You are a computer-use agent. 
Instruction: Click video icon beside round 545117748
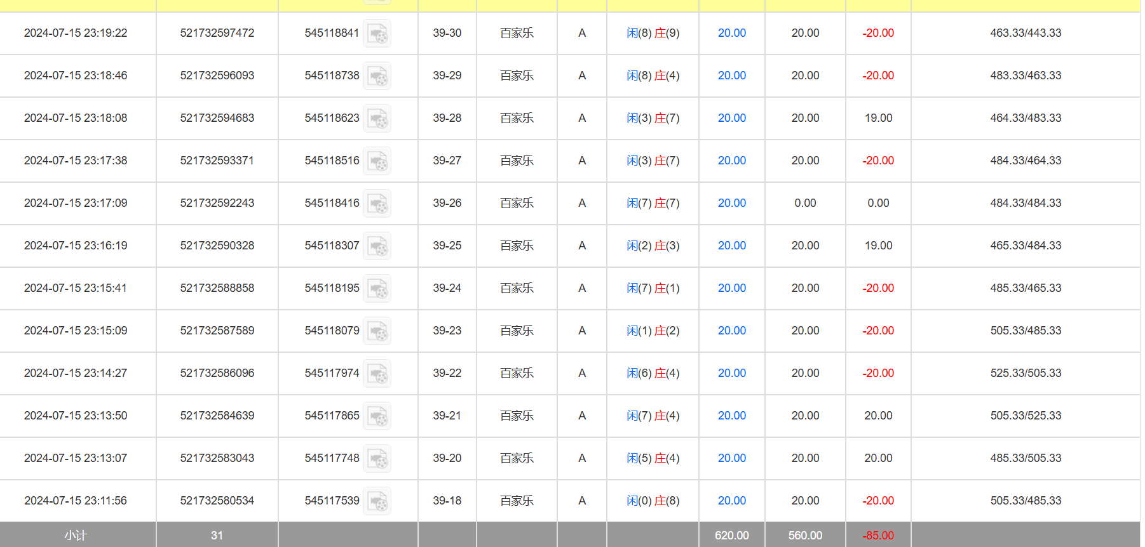point(377,459)
